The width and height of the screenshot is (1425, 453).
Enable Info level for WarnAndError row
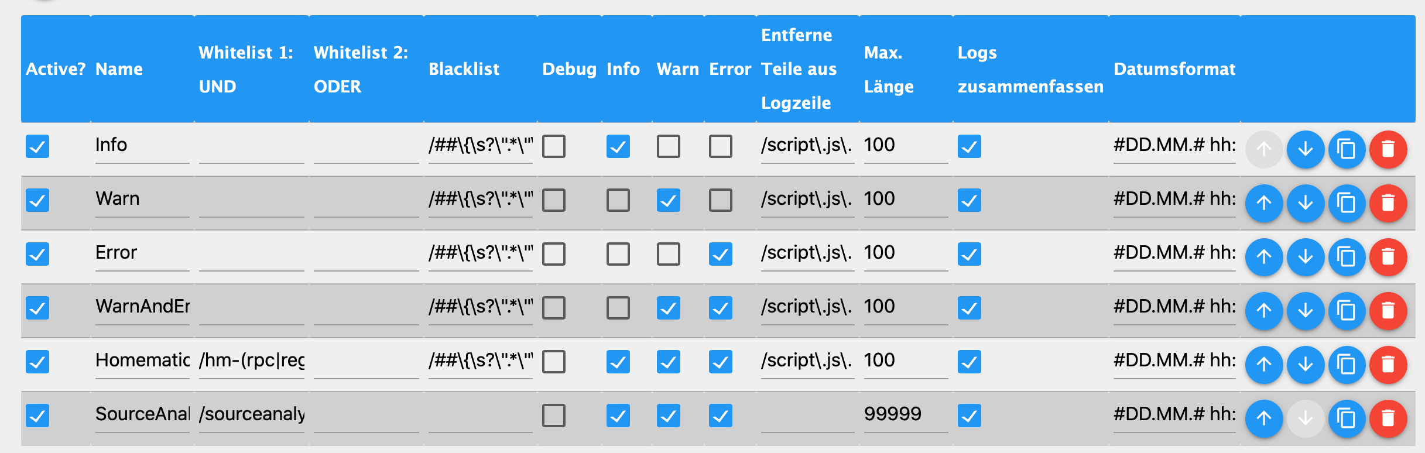[x=618, y=308]
